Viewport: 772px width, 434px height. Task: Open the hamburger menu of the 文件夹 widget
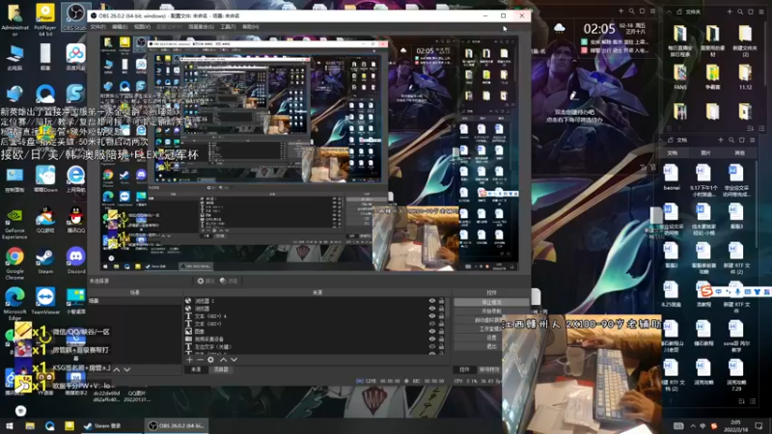tap(761, 12)
